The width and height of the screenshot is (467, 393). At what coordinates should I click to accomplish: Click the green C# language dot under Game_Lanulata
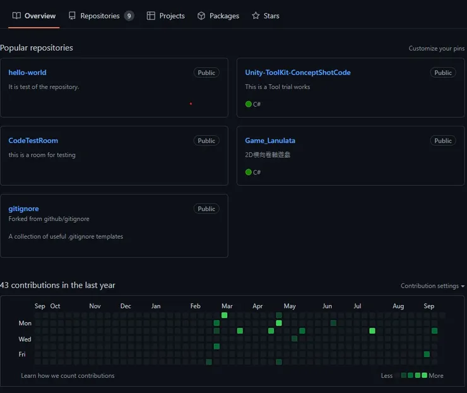point(249,172)
